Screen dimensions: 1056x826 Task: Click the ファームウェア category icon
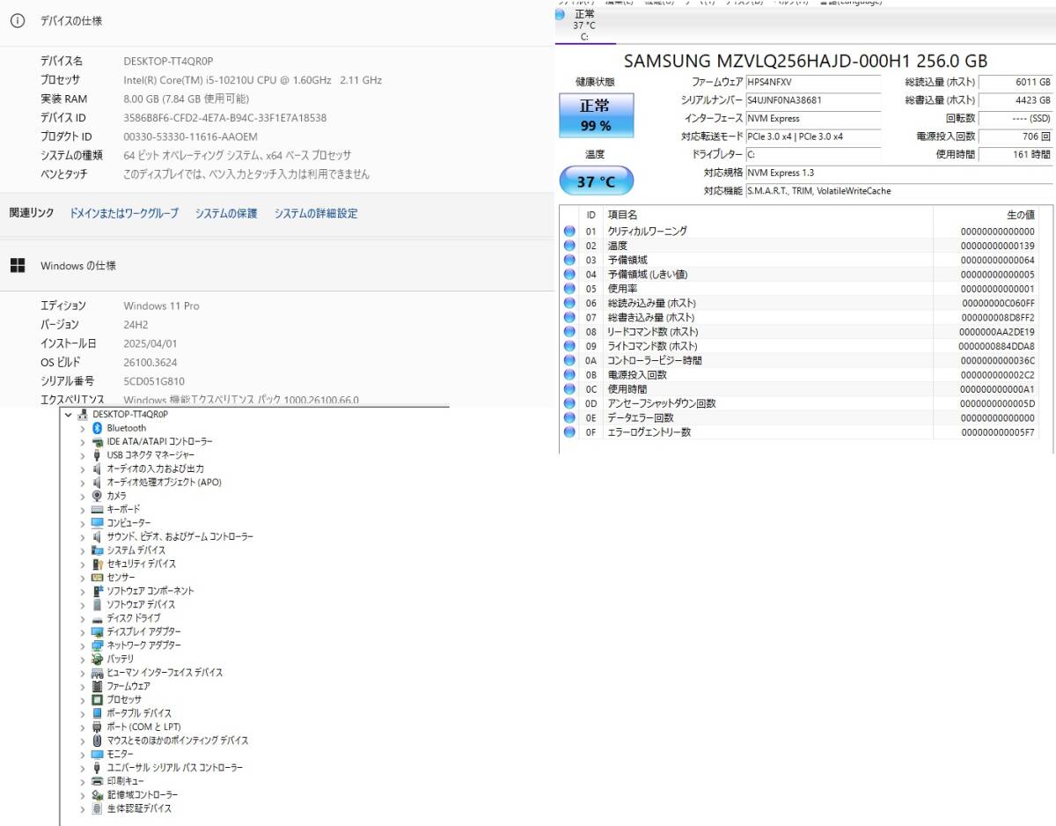[98, 686]
